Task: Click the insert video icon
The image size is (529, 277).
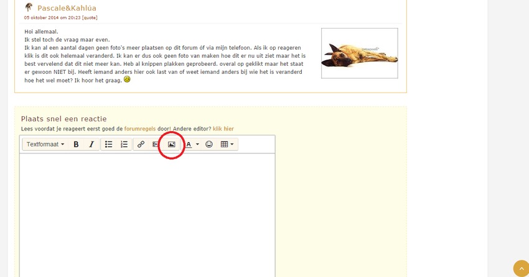Action: coord(156,144)
